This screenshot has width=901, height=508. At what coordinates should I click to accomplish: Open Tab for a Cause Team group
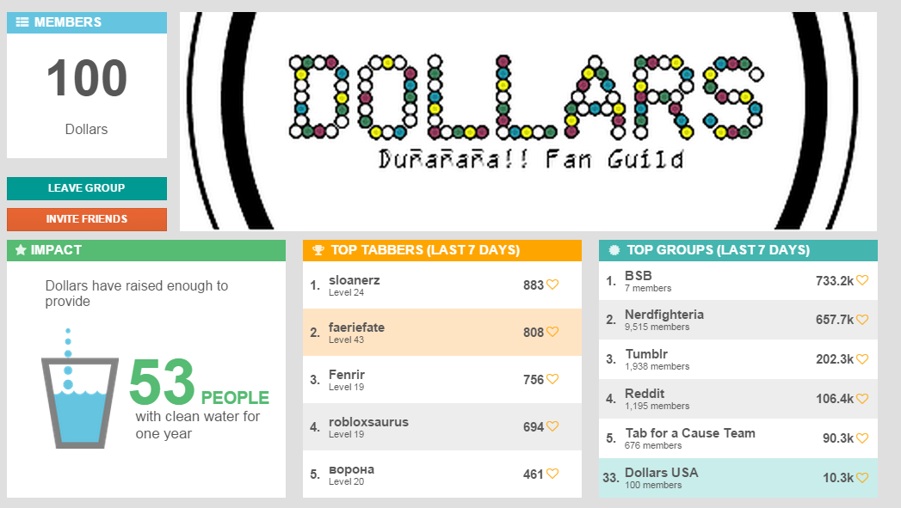click(x=737, y=438)
